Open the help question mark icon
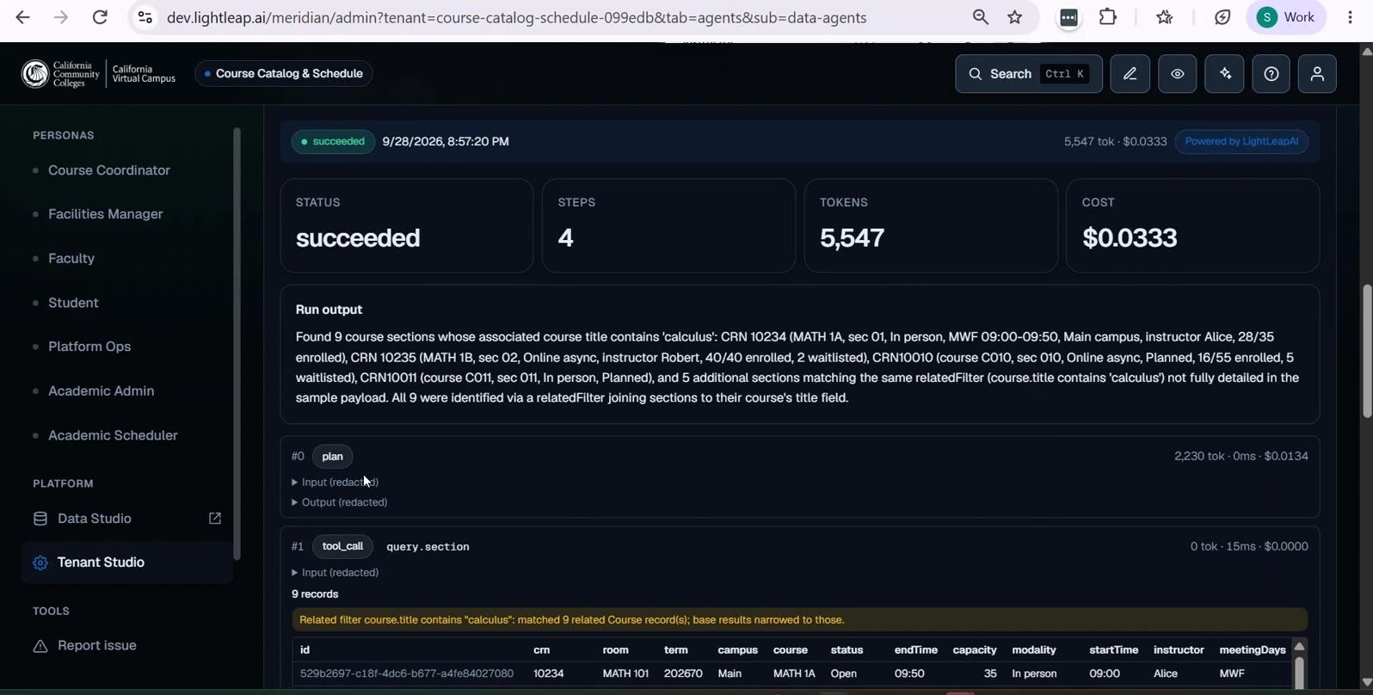Viewport: 1373px width, 695px height. pos(1271,74)
